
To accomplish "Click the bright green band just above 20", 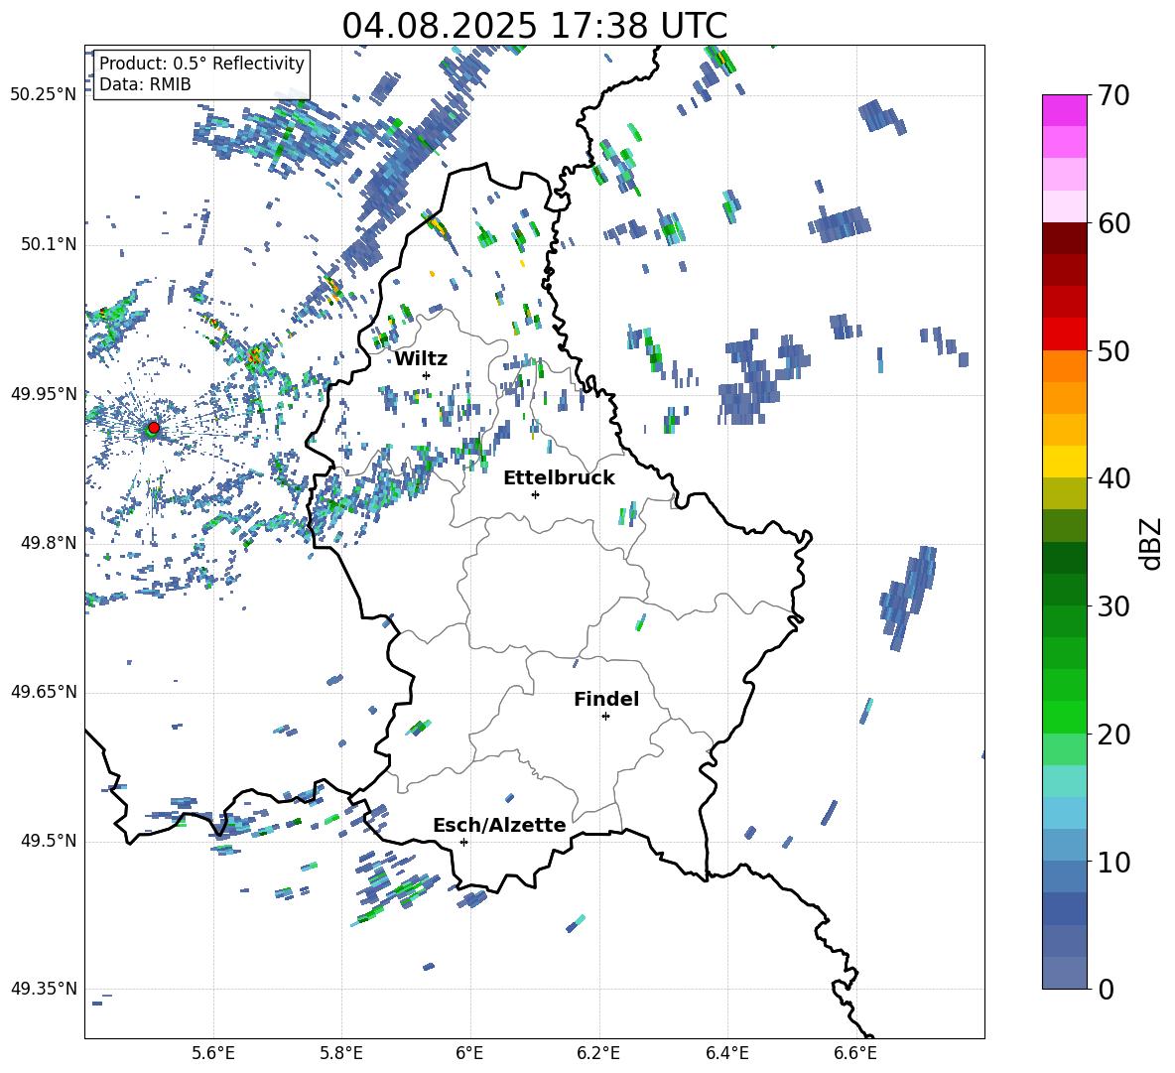I will click(x=1065, y=717).
